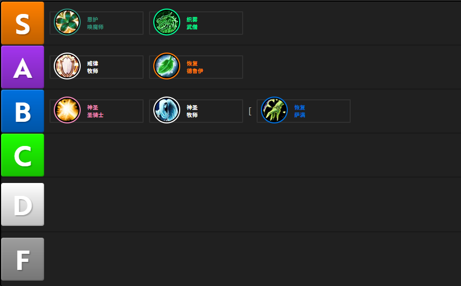
Task: Select the gray F tier label
Action: tap(23, 259)
